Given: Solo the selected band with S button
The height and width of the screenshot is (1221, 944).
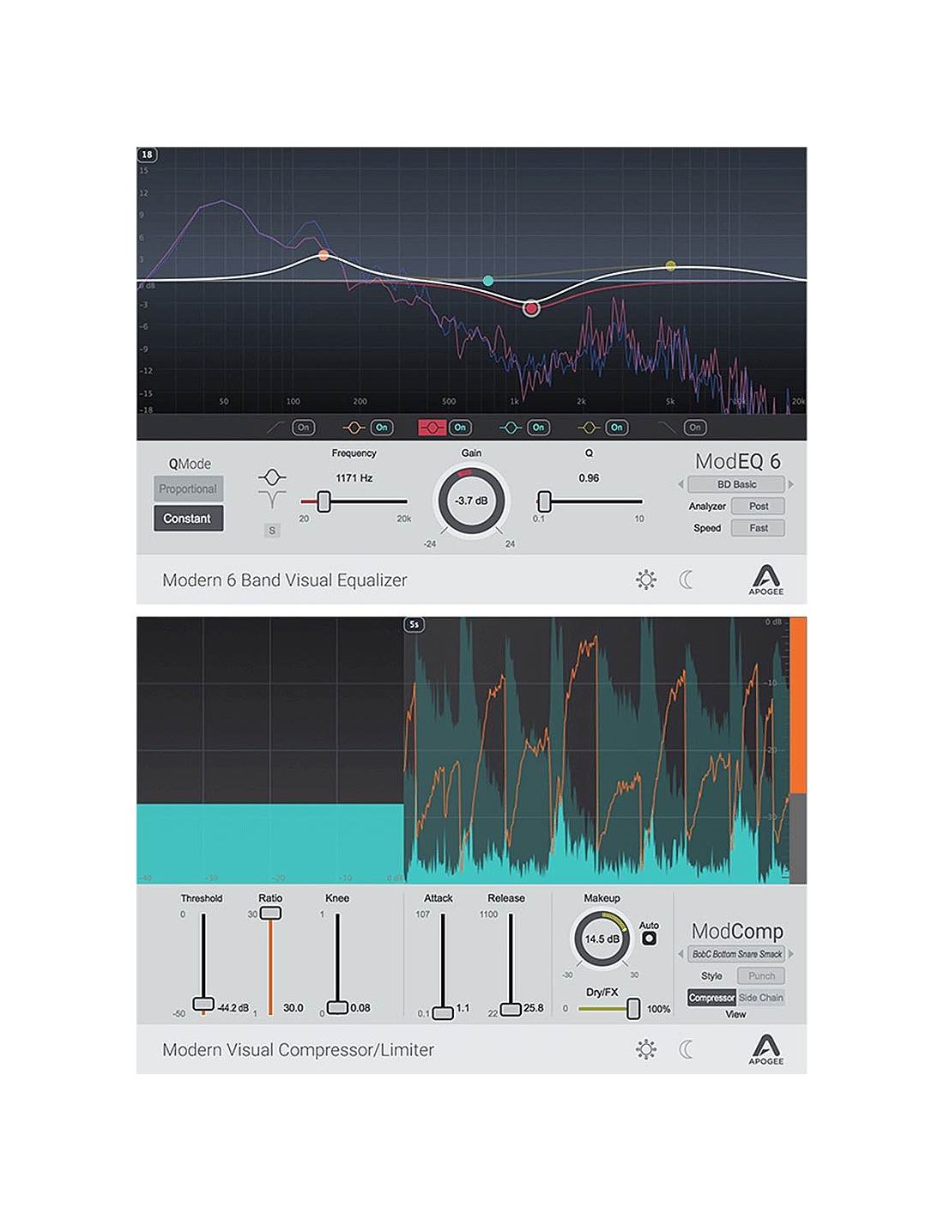Looking at the screenshot, I should [x=272, y=531].
